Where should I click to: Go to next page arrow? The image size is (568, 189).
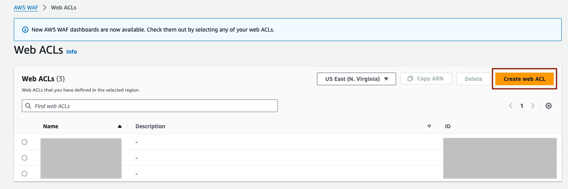coord(533,106)
